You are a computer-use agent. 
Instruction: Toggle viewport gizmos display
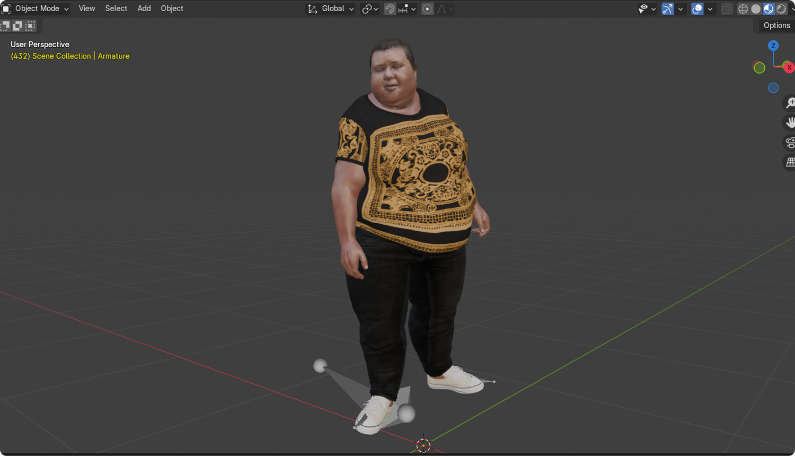click(667, 8)
